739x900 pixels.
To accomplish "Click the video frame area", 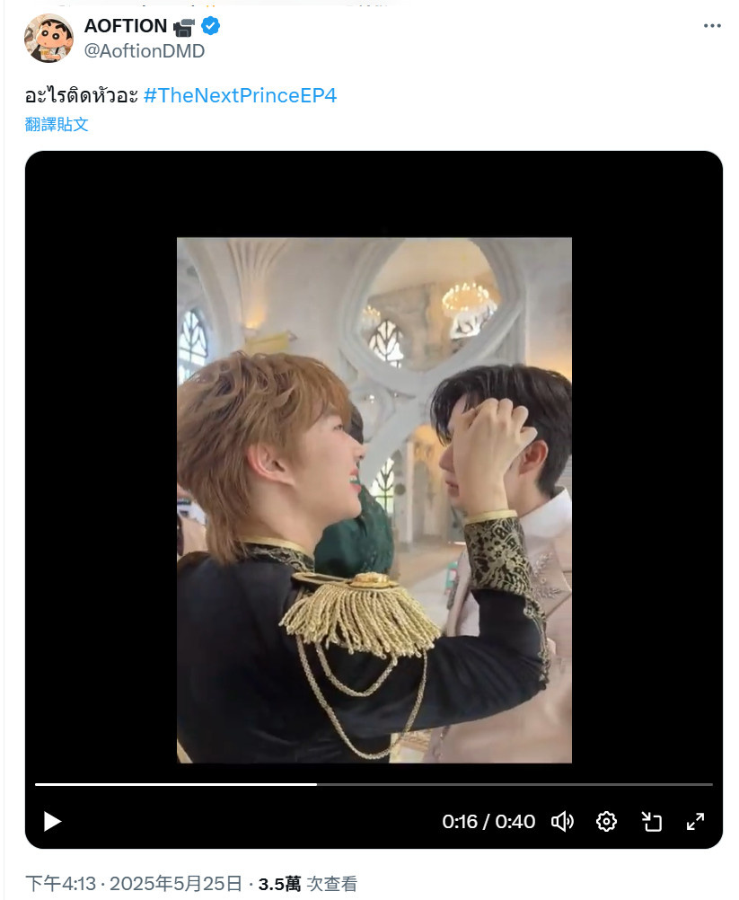I will tap(374, 500).
